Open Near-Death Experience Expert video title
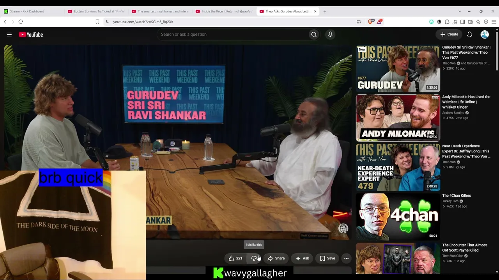Screen dimensions: 499x280 click(x=466, y=151)
